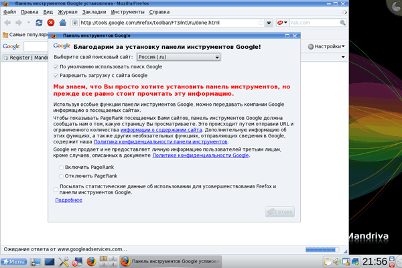Open the Закладки menu

(x=94, y=12)
